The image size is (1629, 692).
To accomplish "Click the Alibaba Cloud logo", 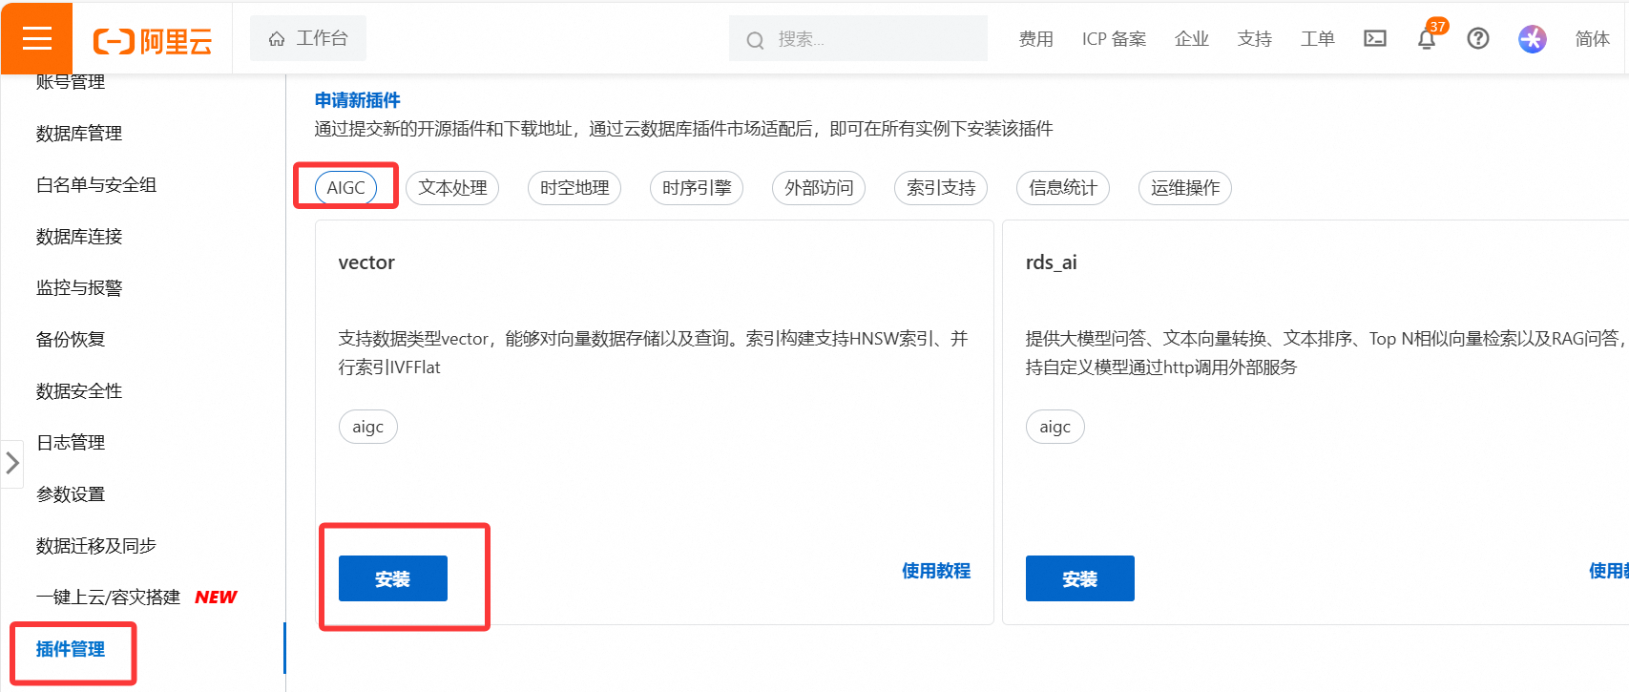I will click(x=152, y=40).
